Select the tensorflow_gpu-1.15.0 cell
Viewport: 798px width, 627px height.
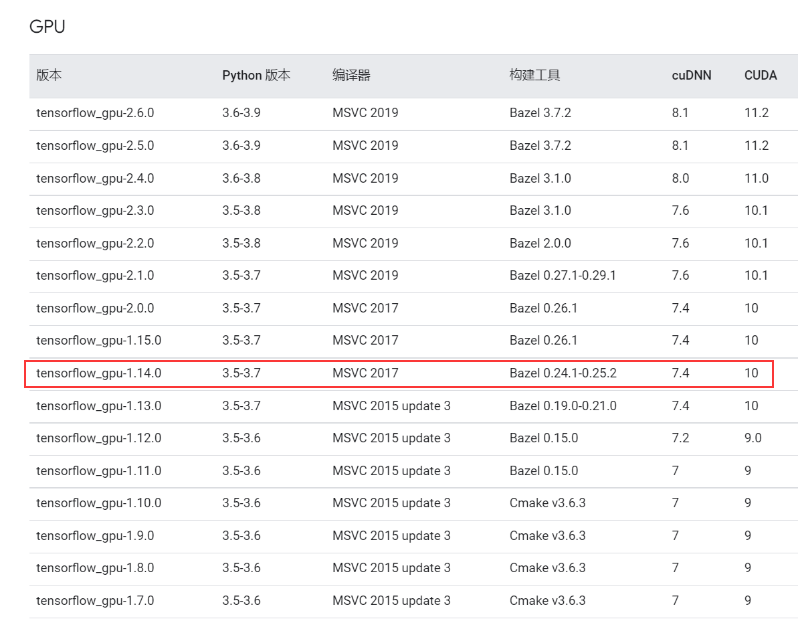click(99, 341)
